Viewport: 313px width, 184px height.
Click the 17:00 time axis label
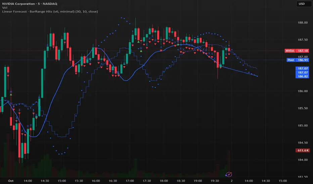point(130,181)
